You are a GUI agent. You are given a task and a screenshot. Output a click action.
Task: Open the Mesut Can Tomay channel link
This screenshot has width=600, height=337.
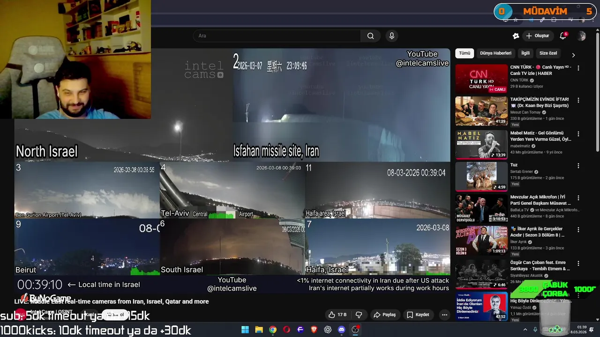tap(525, 112)
